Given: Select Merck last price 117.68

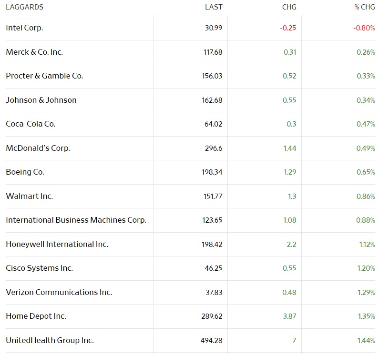Looking at the screenshot, I should point(213,52).
